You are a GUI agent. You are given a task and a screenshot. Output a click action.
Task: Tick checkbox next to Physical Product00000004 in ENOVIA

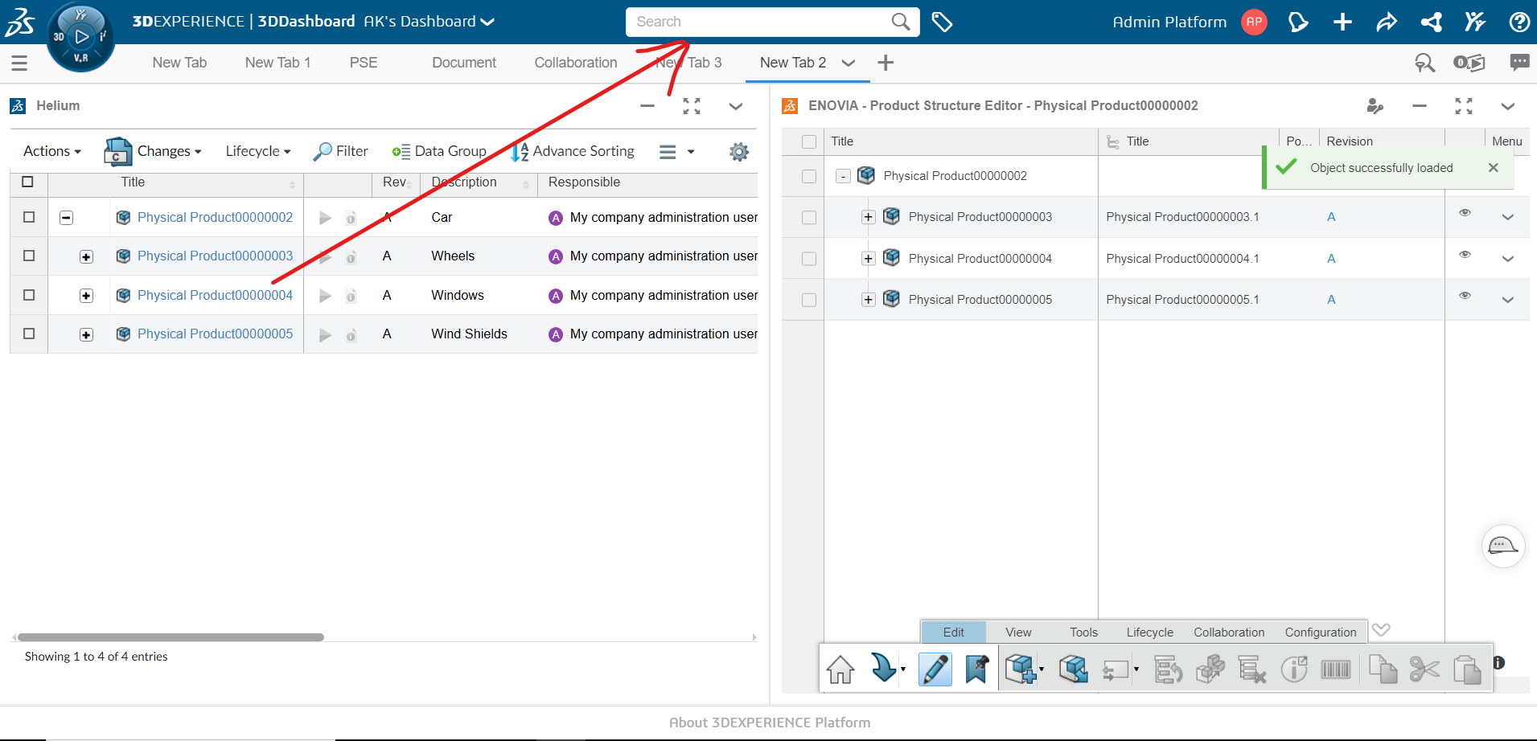(809, 259)
